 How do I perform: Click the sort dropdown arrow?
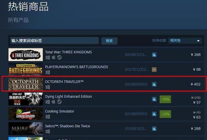coord(198,41)
